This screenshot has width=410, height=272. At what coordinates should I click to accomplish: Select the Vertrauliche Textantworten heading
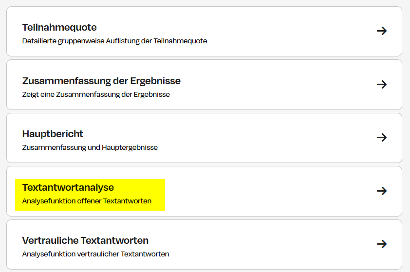click(85, 240)
